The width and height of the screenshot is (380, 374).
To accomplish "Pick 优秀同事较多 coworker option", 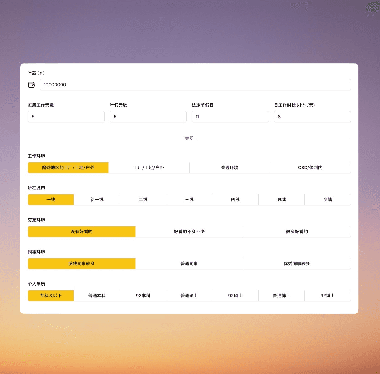I will (297, 264).
